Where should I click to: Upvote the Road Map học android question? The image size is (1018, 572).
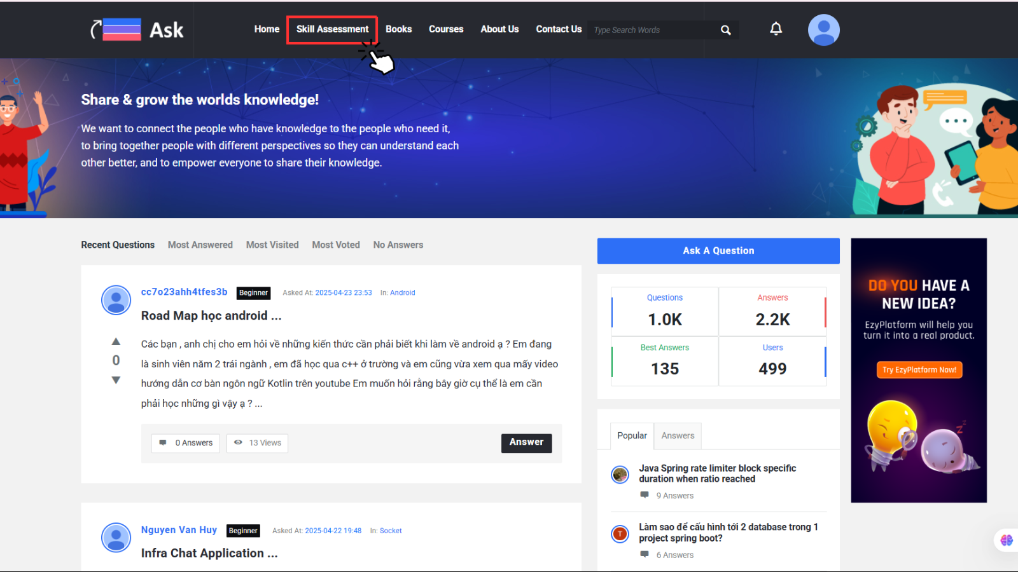click(116, 341)
